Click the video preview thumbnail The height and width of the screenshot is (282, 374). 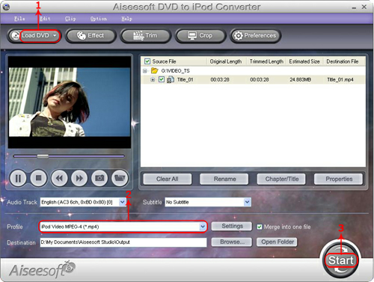click(70, 102)
